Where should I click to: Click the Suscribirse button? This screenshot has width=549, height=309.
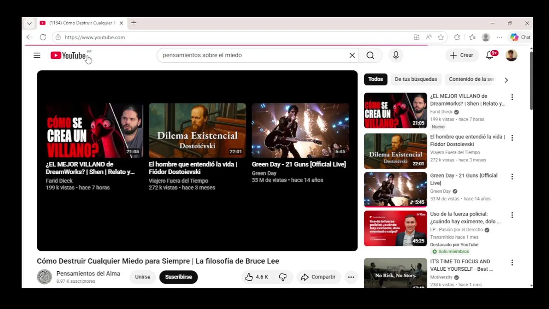tap(179, 277)
